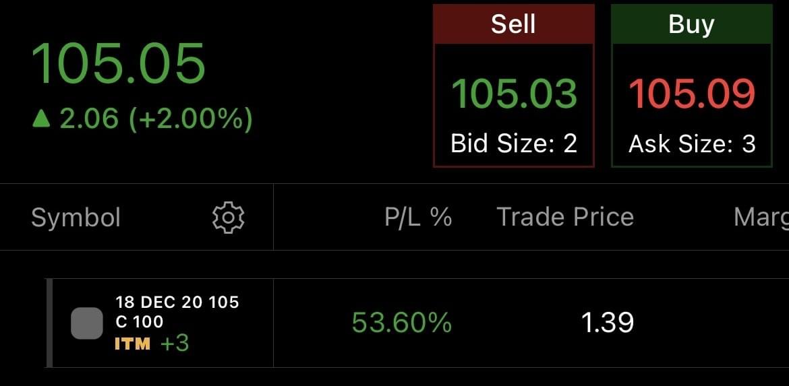Tap the gray position square icon
Viewport: 789px width, 386px height.
pos(87,323)
